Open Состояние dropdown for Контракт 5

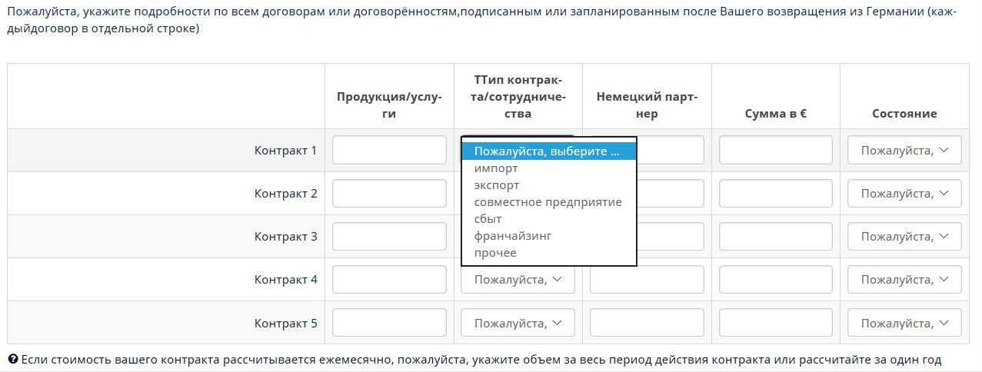[x=904, y=323]
